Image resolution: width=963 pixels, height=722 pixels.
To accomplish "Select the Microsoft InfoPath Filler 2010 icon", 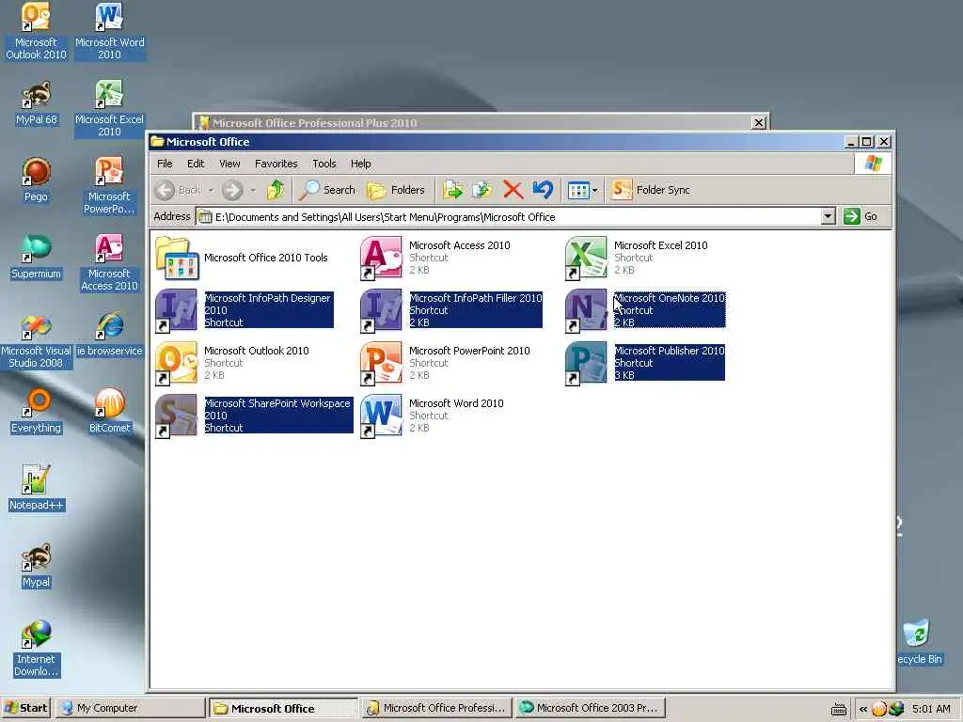I will 382,310.
